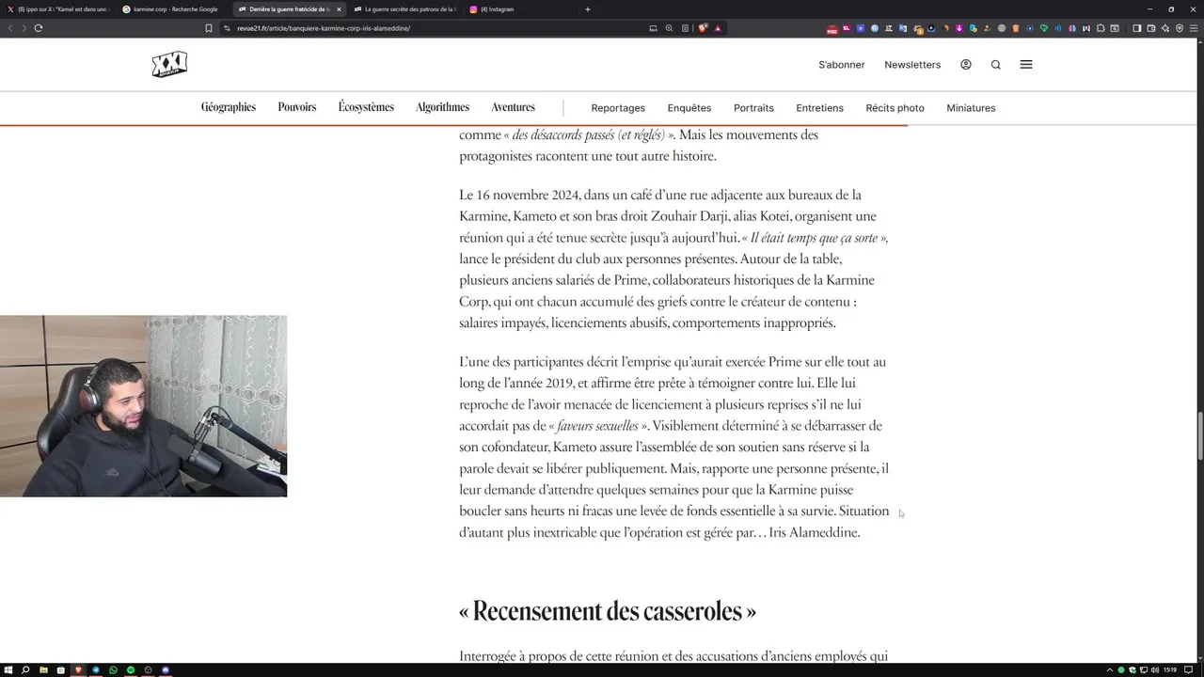Click the streamer webcam overlay
This screenshot has height=677, width=1204.
[x=143, y=406]
